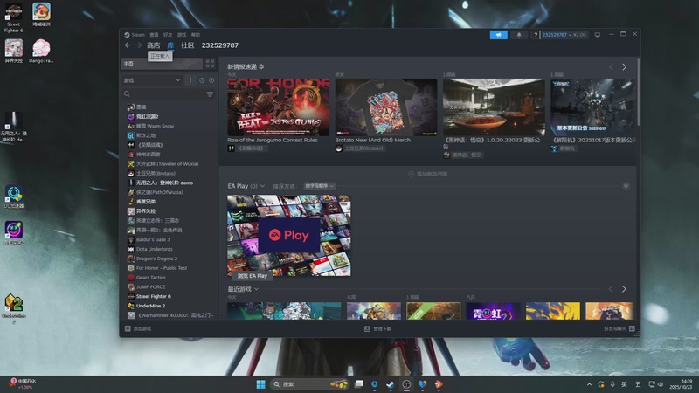Open sort order dropdown in EA Play shelf

(x=320, y=186)
